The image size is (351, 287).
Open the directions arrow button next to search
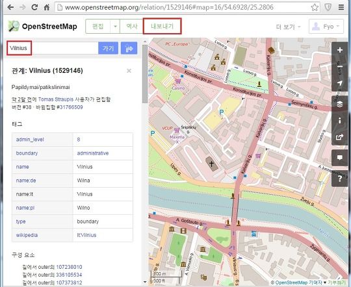pos(129,48)
